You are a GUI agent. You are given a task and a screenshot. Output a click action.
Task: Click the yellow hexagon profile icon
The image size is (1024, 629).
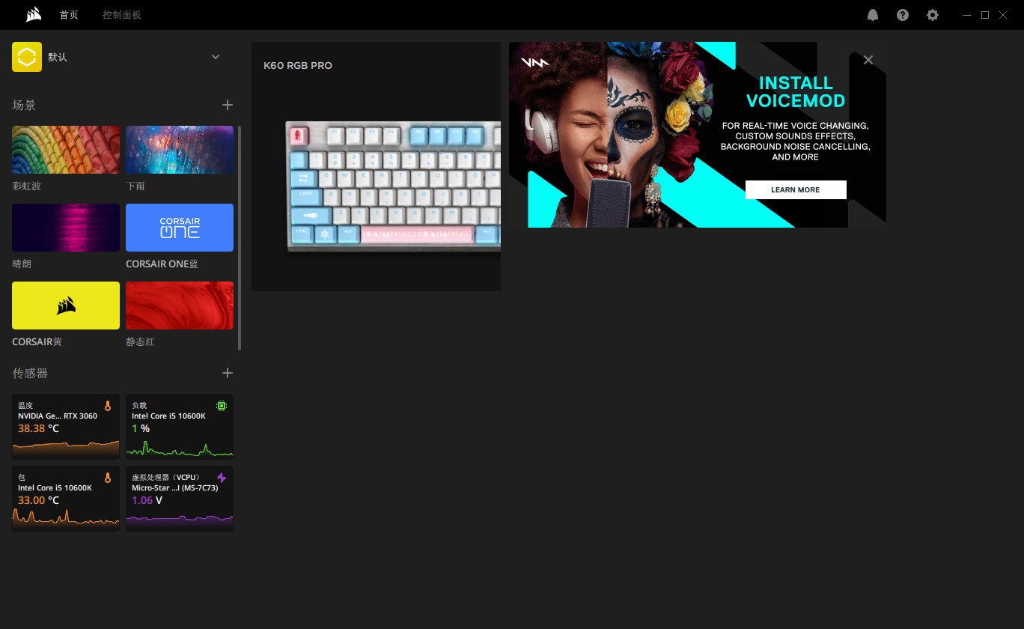point(27,57)
